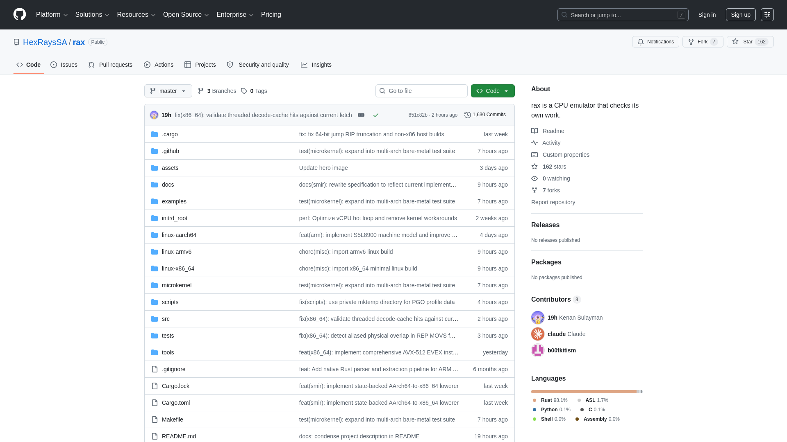This screenshot has width=787, height=442.
Task: Open claude contributor avatar
Action: tap(538, 334)
